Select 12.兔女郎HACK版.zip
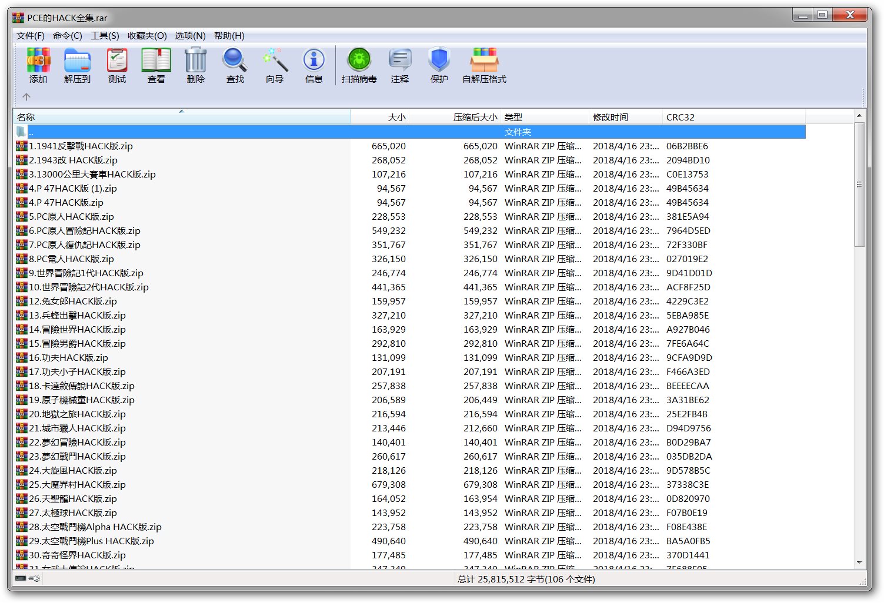Screen dimensions: 884x603 (x=73, y=301)
